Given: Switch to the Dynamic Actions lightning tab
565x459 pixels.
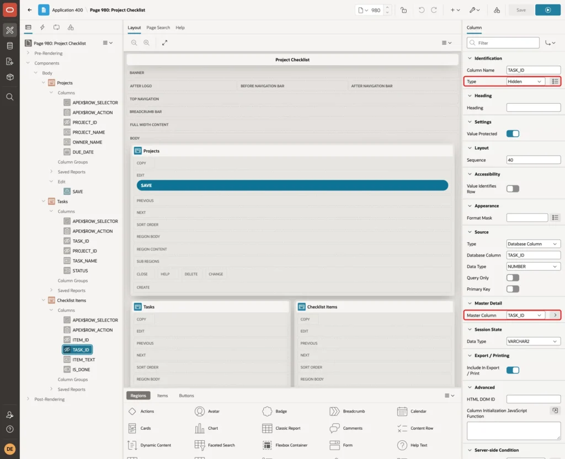Looking at the screenshot, I should click(x=42, y=28).
